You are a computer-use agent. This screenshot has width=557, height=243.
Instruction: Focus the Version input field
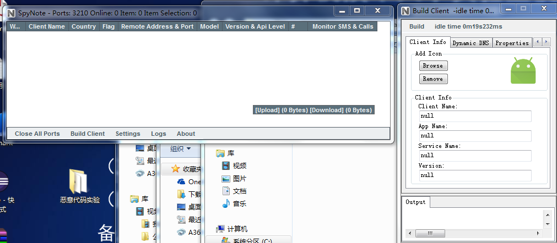pyautogui.click(x=475, y=175)
